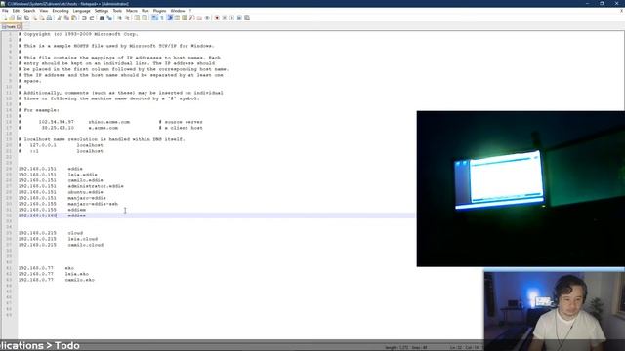Click the Copy toolbar icon

[66, 18]
